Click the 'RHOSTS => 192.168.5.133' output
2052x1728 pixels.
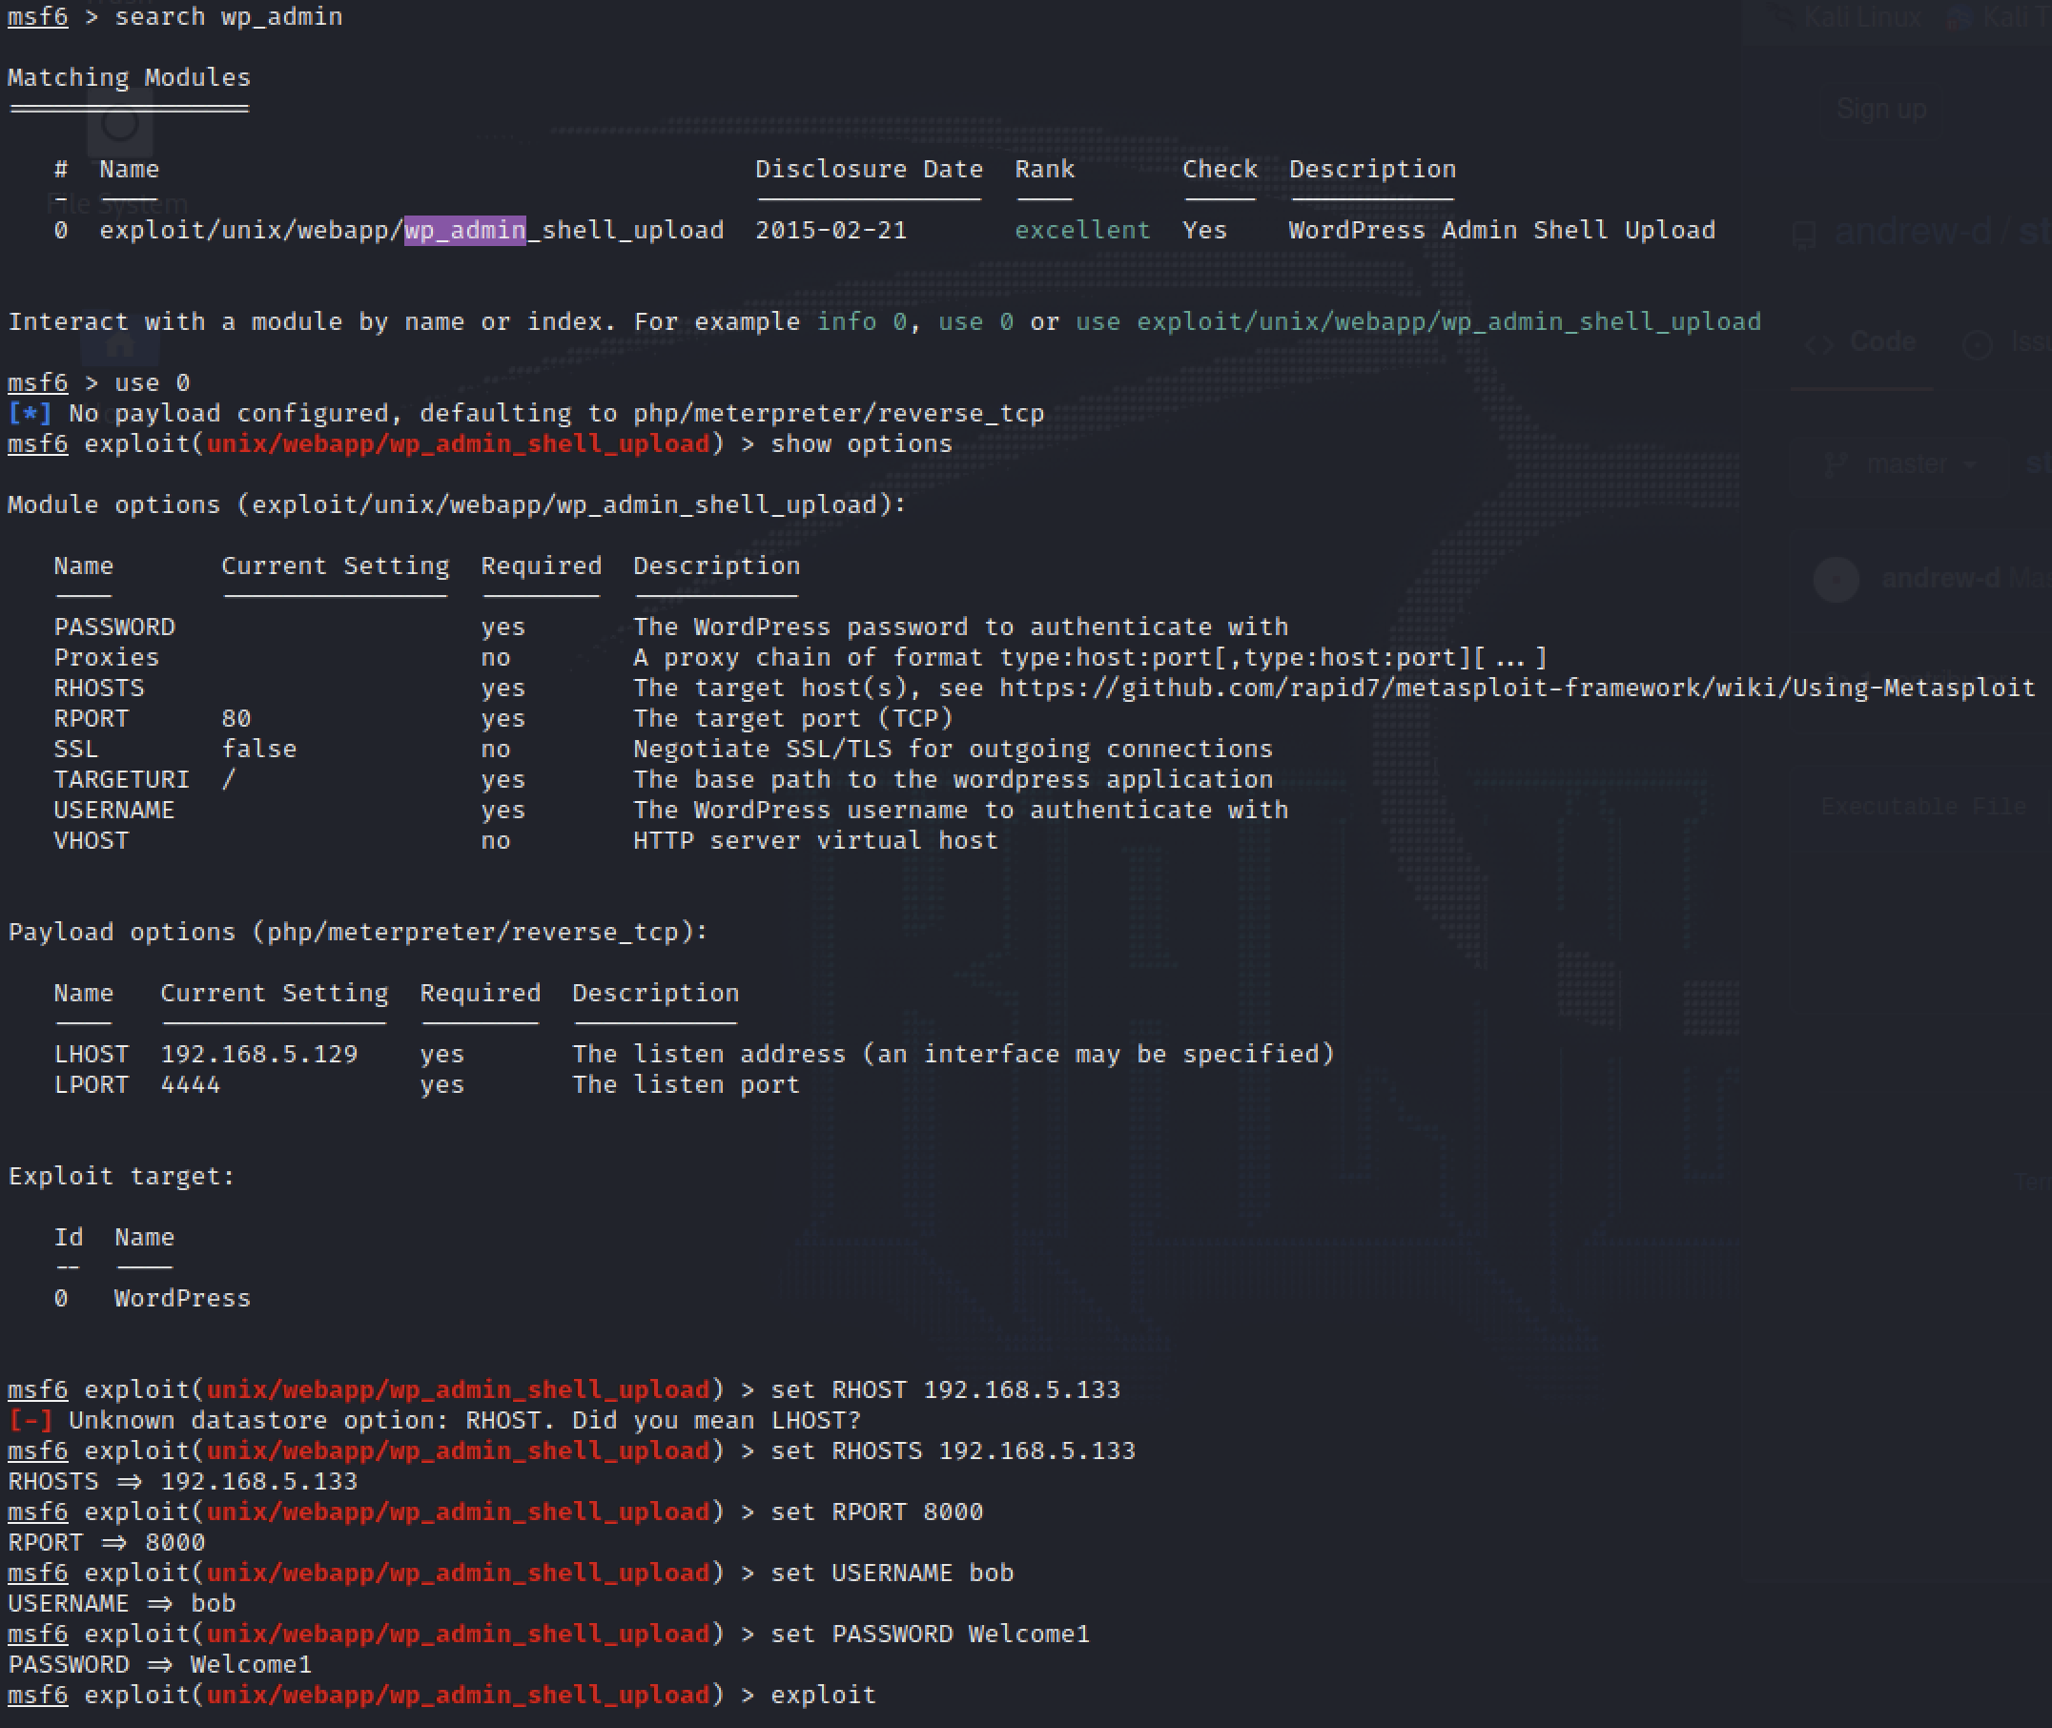(x=182, y=1482)
